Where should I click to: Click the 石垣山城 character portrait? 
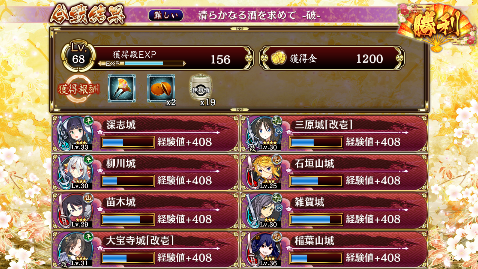point(264,172)
